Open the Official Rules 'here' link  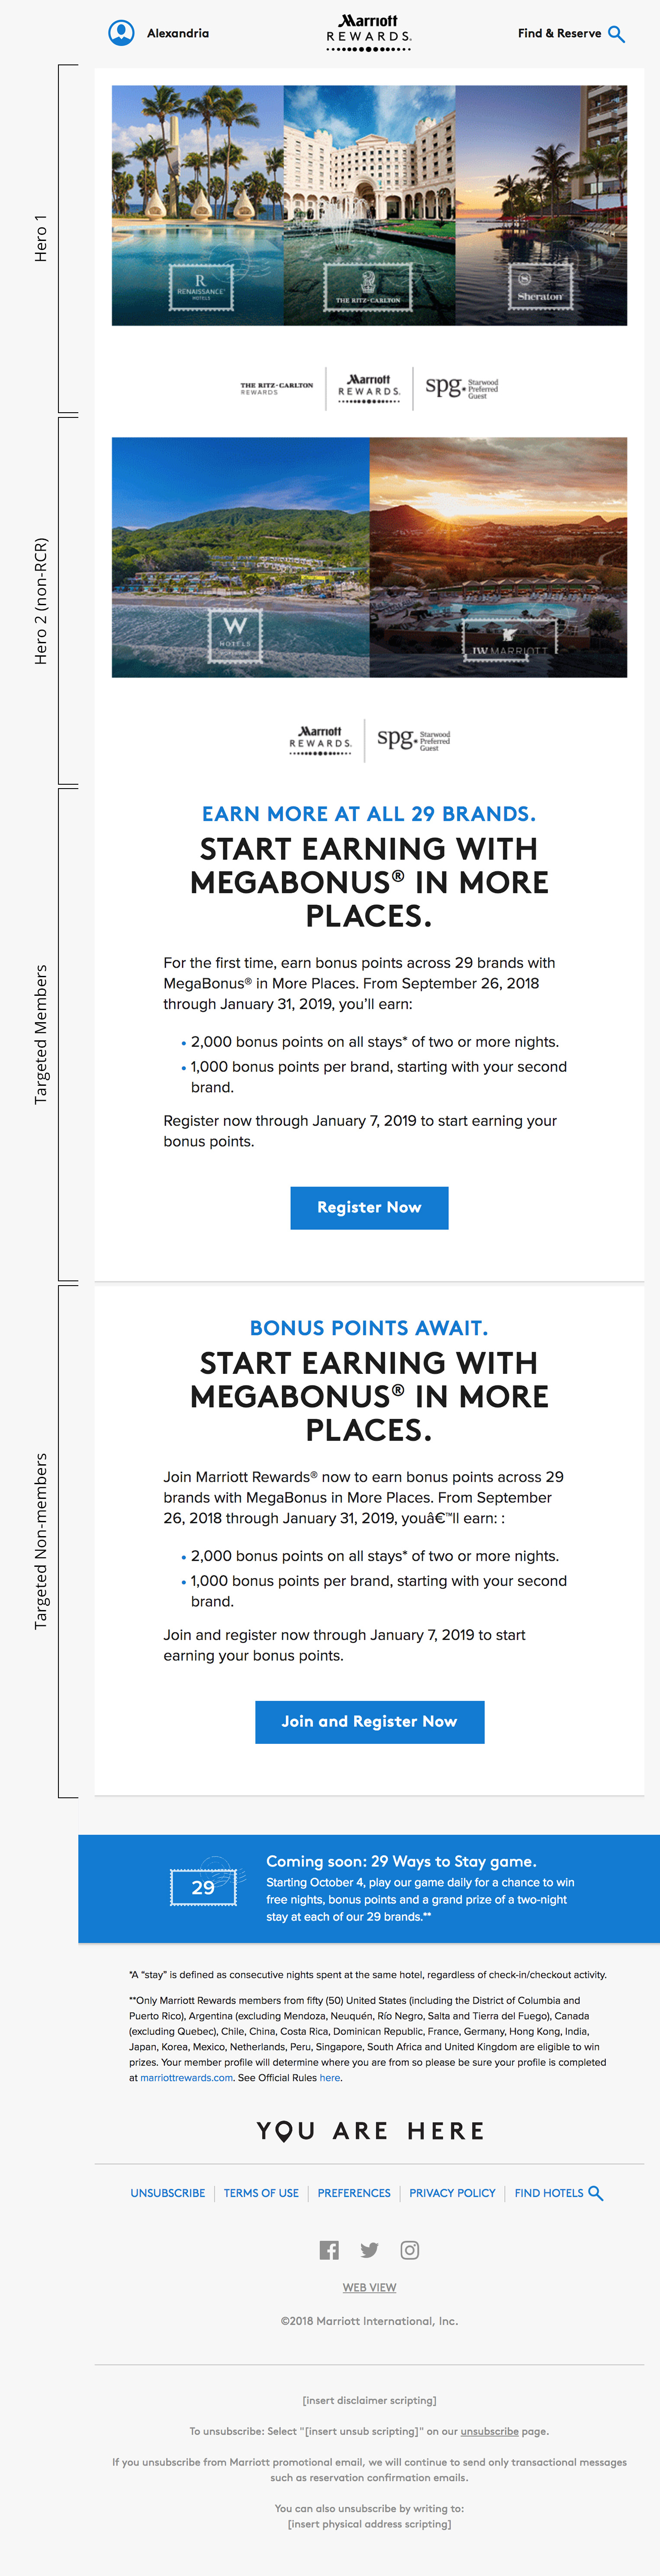pos(330,2077)
